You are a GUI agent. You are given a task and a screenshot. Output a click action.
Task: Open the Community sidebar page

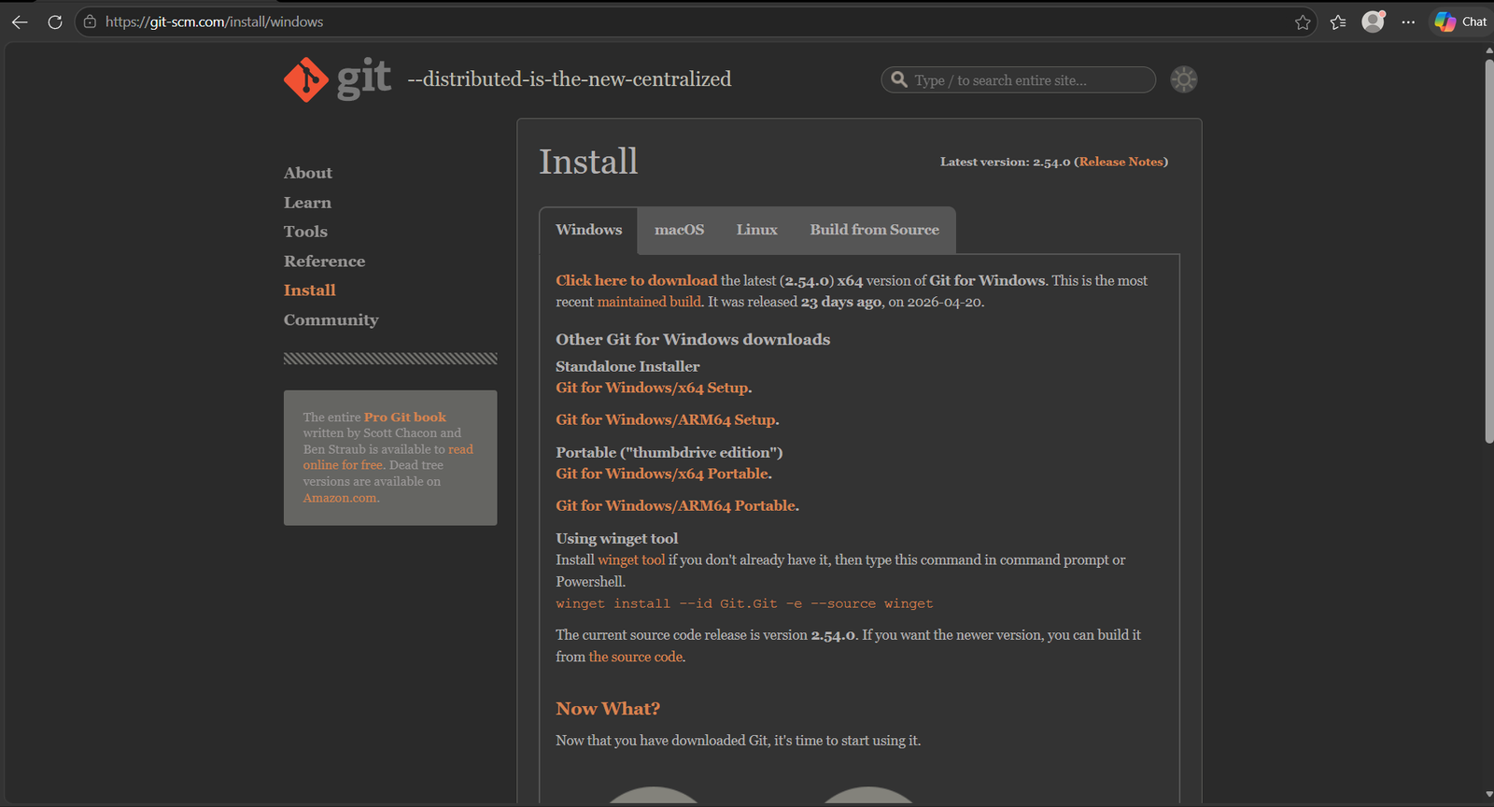[331, 320]
